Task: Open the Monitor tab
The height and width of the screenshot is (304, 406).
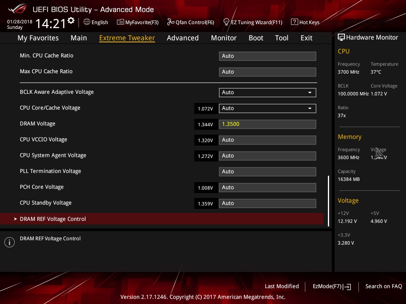Action: (x=224, y=38)
